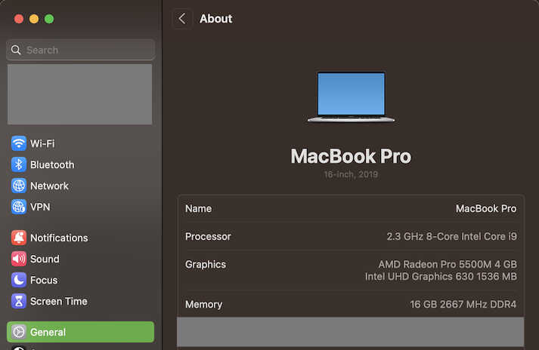
Task: Open the VPN settings icon
Action: click(x=19, y=207)
